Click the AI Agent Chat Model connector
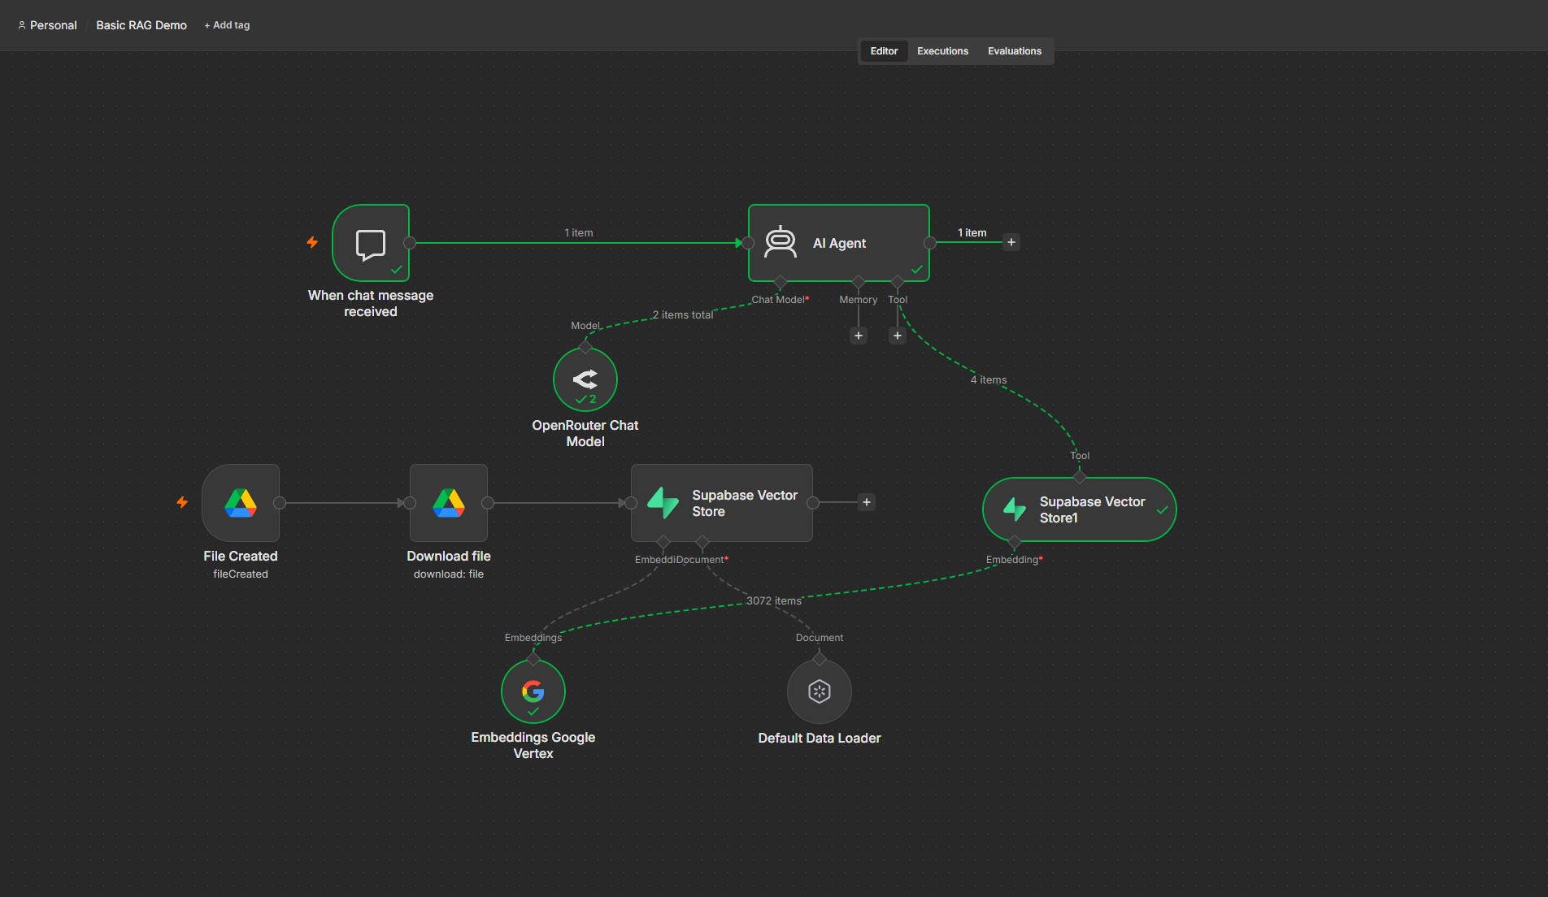 pyautogui.click(x=781, y=282)
